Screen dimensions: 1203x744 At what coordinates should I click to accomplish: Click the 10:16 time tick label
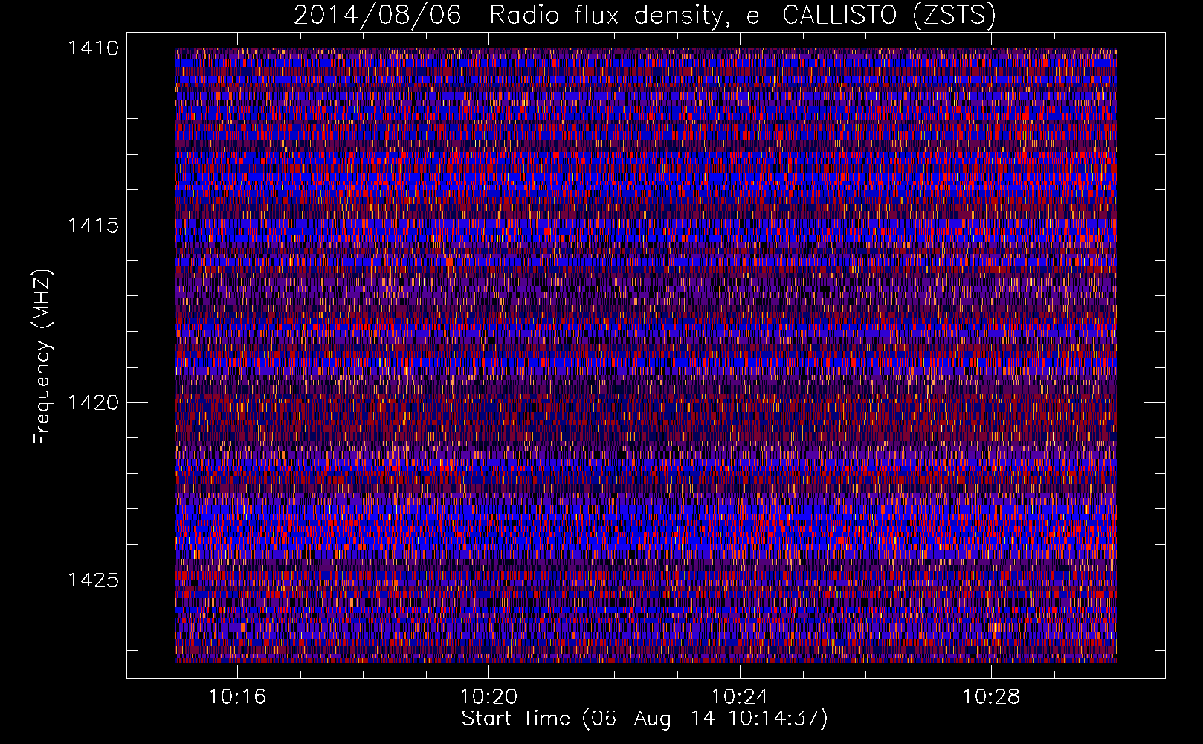[237, 697]
